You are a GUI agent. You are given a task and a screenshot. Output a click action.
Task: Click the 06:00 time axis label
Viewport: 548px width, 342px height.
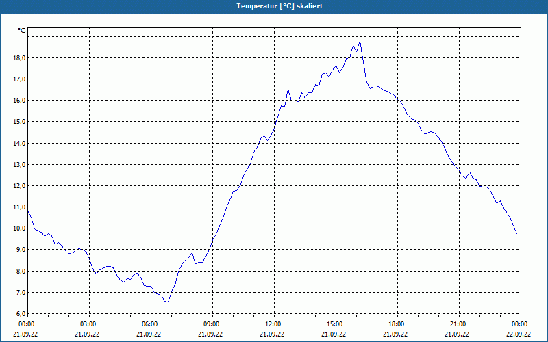click(x=149, y=324)
